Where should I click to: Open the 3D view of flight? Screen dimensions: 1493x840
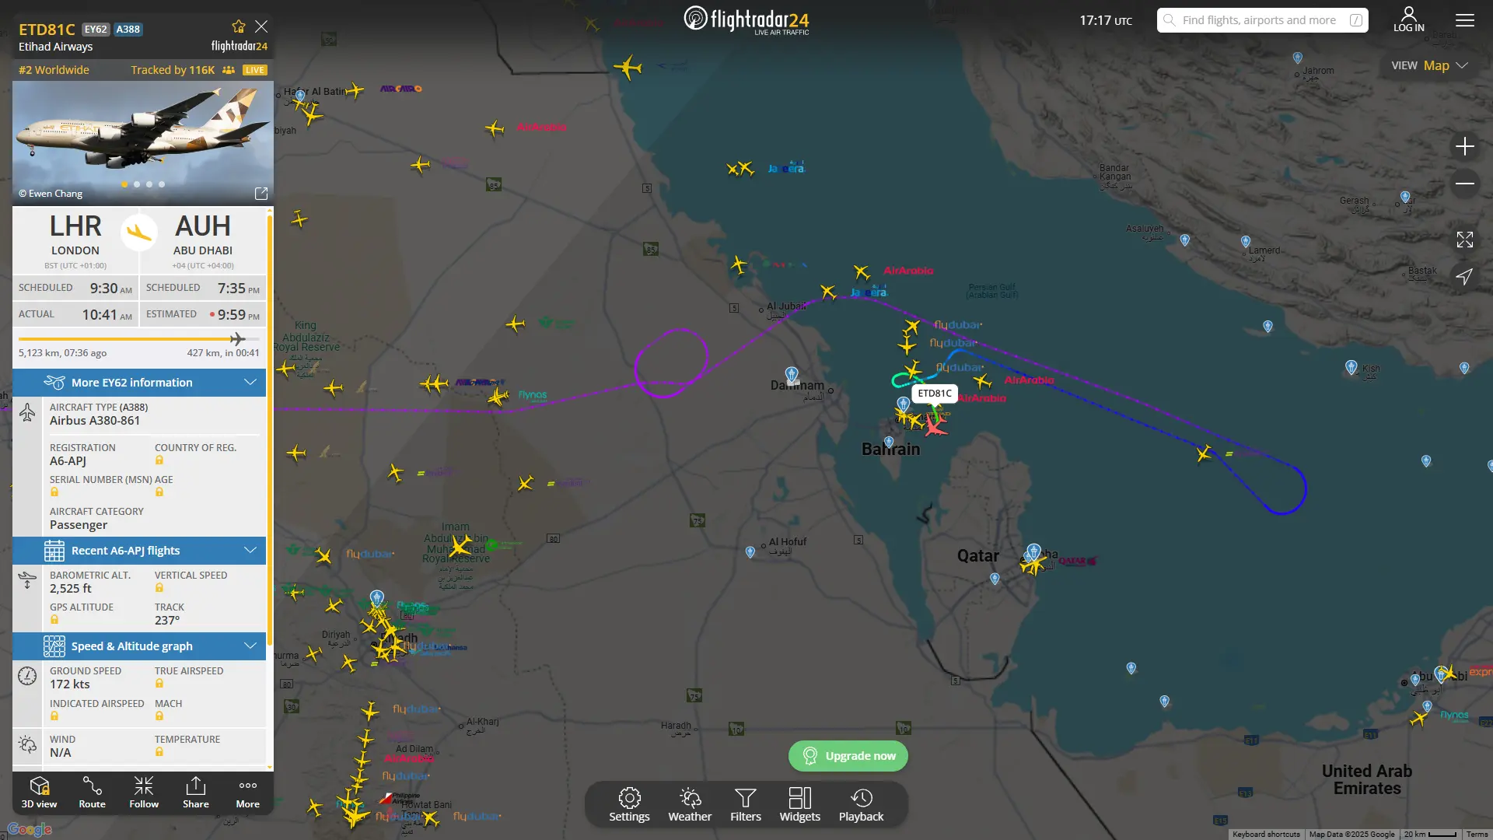point(39,793)
